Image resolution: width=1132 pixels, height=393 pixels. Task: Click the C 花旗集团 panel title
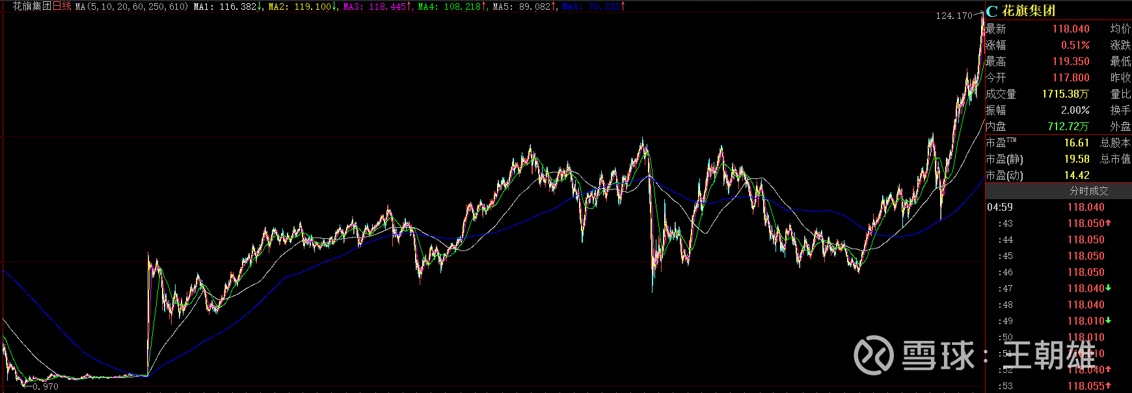tap(1021, 11)
